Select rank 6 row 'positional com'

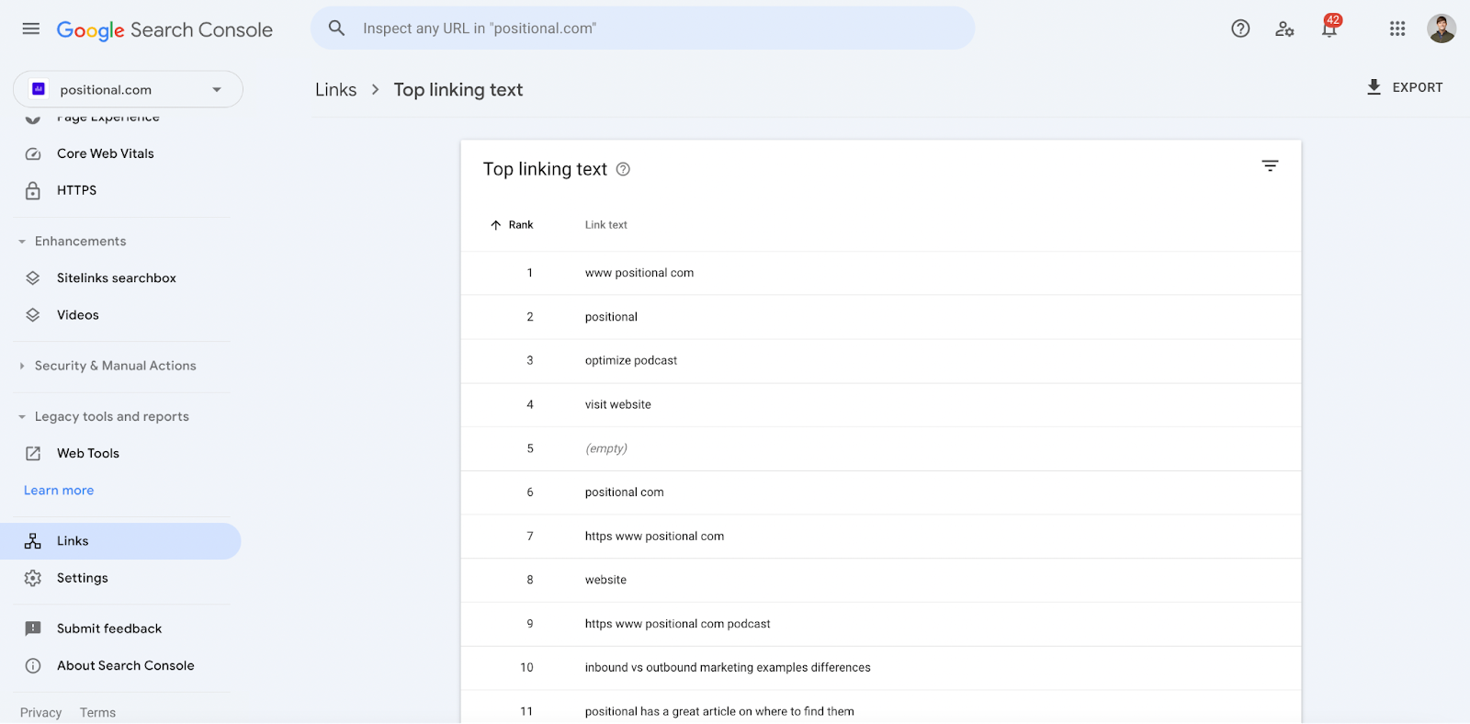tap(880, 492)
